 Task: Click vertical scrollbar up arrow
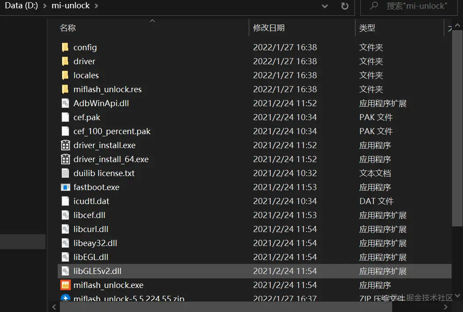457,25
